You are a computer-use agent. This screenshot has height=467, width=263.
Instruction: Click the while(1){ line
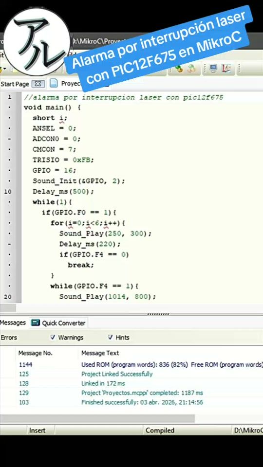pyautogui.click(x=53, y=202)
